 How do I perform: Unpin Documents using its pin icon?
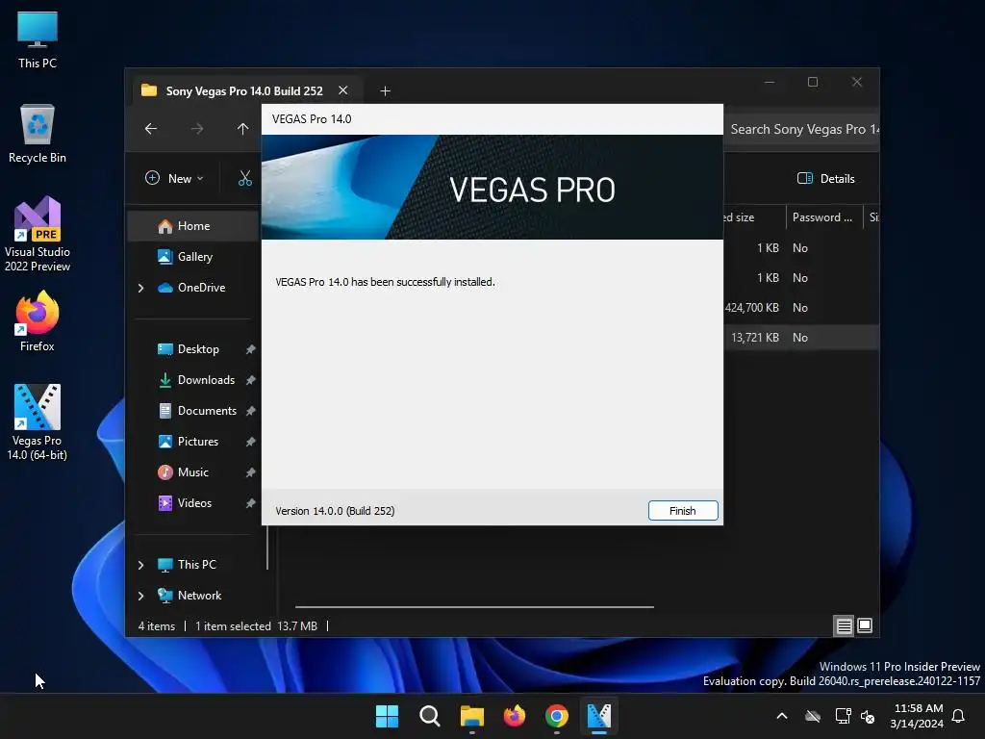pos(251,411)
